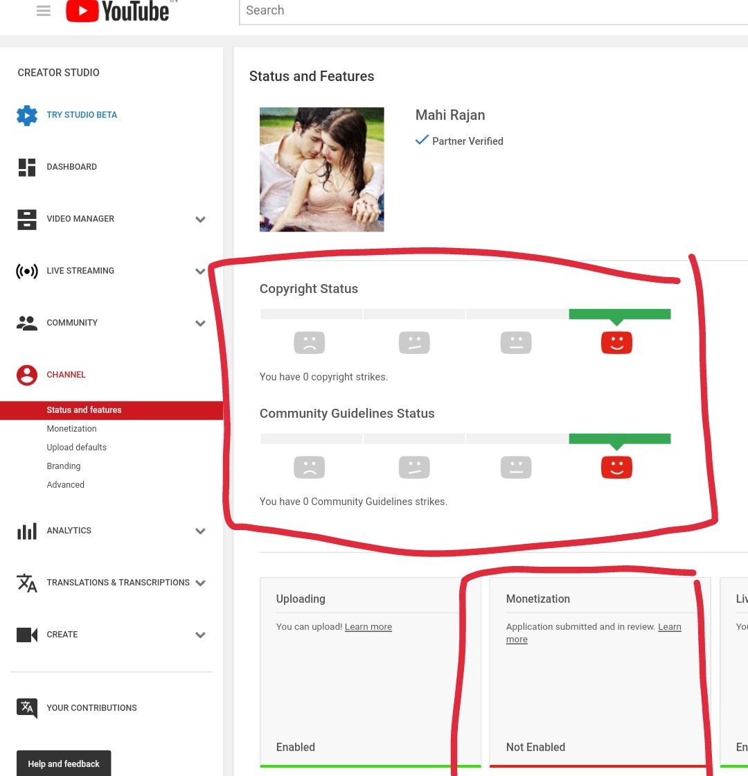
Task: Open the Monetization submenu item
Action: tap(72, 429)
